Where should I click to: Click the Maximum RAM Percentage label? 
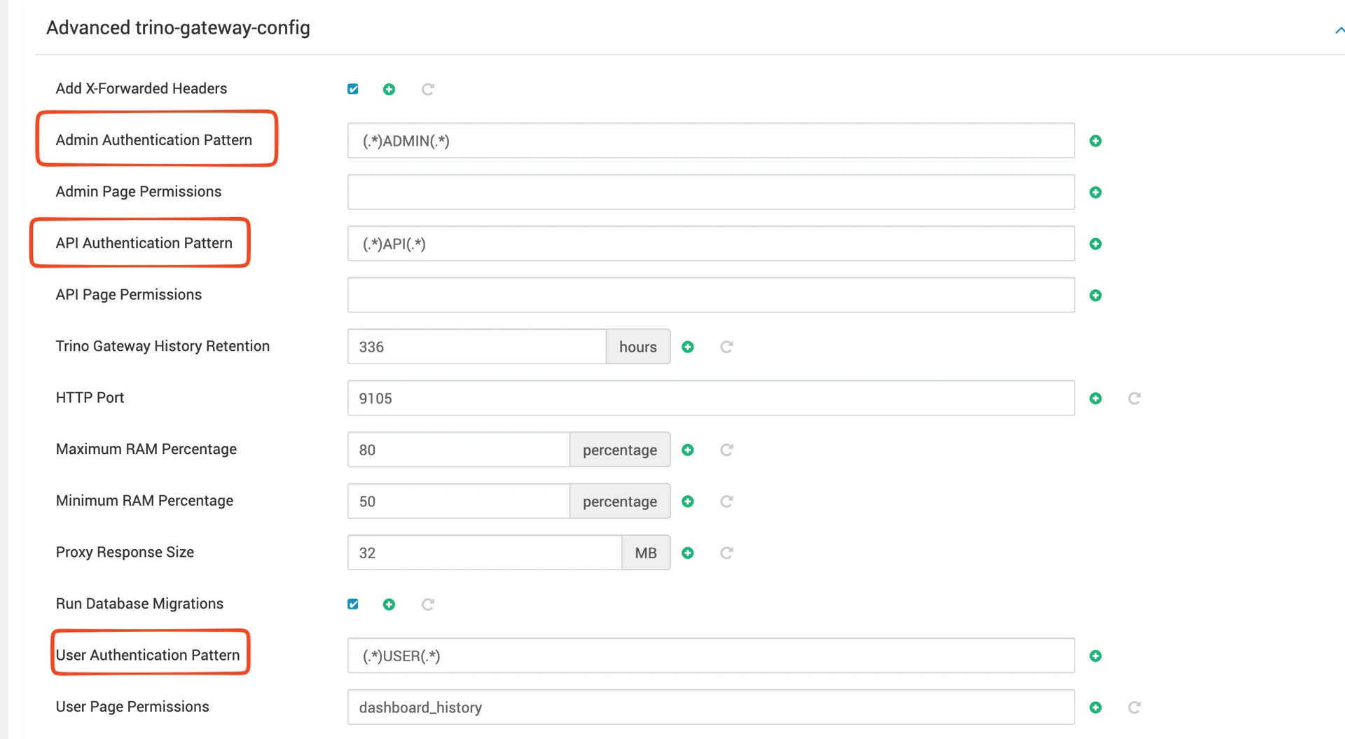coord(146,449)
